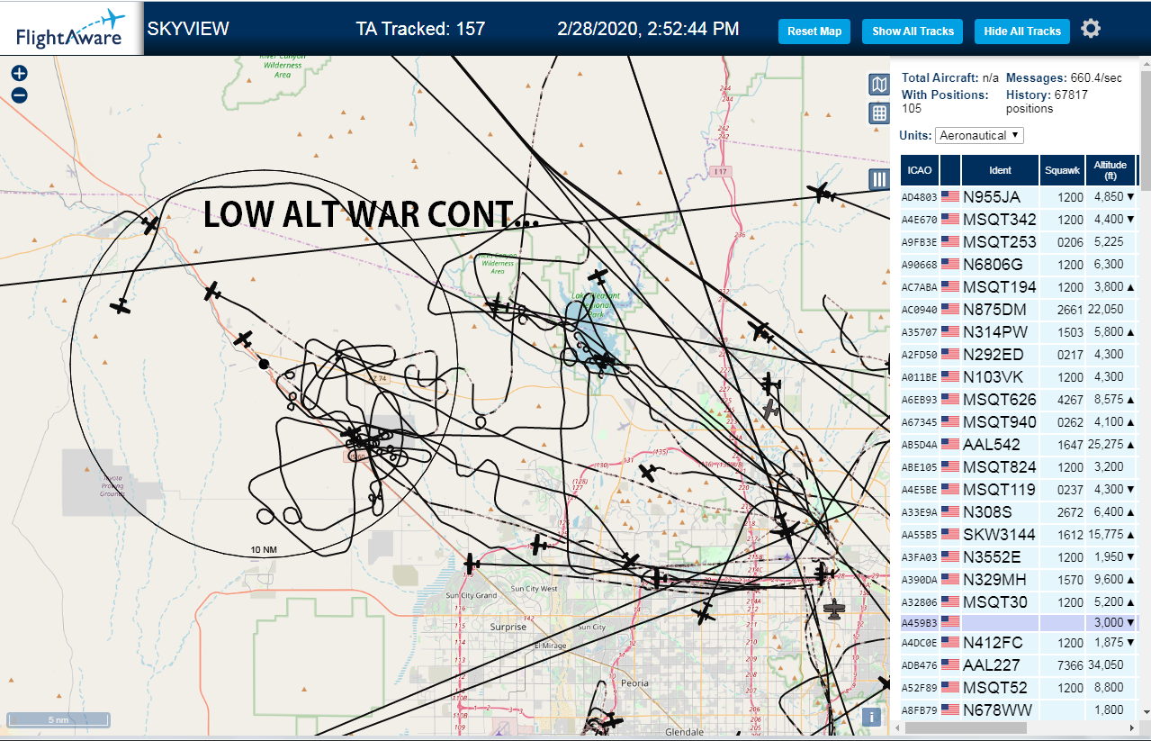
Task: Click Hide All Tracks button
Action: pos(1022,32)
